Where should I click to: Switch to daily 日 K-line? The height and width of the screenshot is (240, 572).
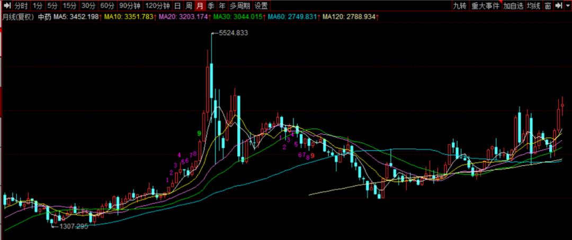point(177,6)
